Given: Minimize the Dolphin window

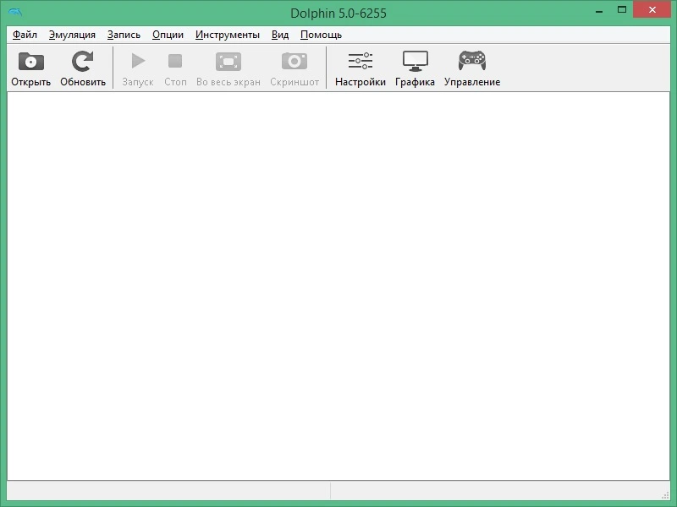Looking at the screenshot, I should point(599,10).
